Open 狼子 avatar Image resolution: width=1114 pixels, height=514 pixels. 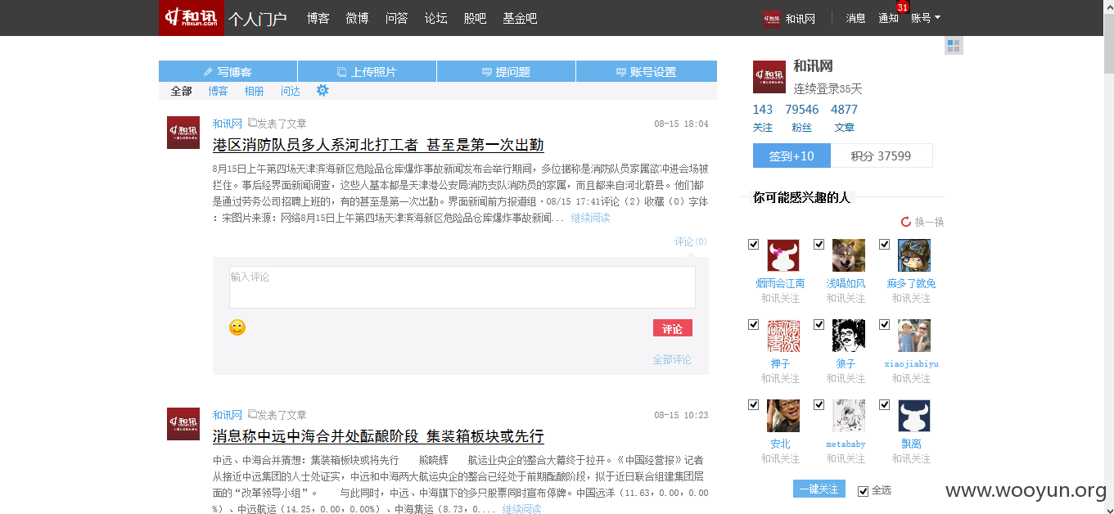(x=848, y=336)
